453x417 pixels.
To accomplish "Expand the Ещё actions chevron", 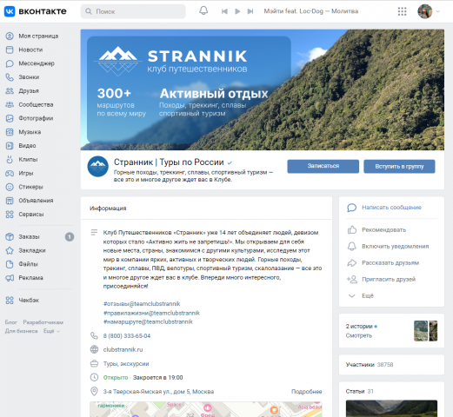I will 351,296.
